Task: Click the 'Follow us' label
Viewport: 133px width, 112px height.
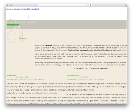Action: [x=10, y=28]
